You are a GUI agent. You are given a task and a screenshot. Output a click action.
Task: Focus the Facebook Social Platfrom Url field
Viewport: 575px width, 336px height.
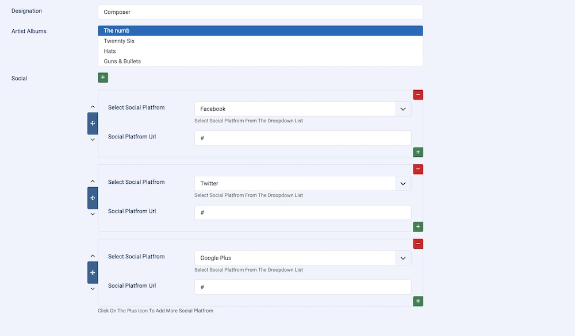click(302, 138)
